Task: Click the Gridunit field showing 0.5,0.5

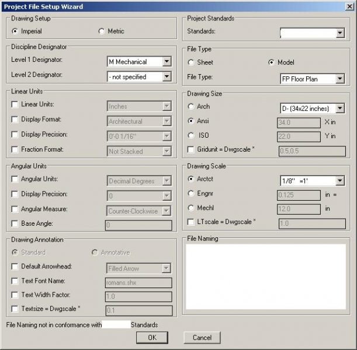Action: [x=312, y=151]
